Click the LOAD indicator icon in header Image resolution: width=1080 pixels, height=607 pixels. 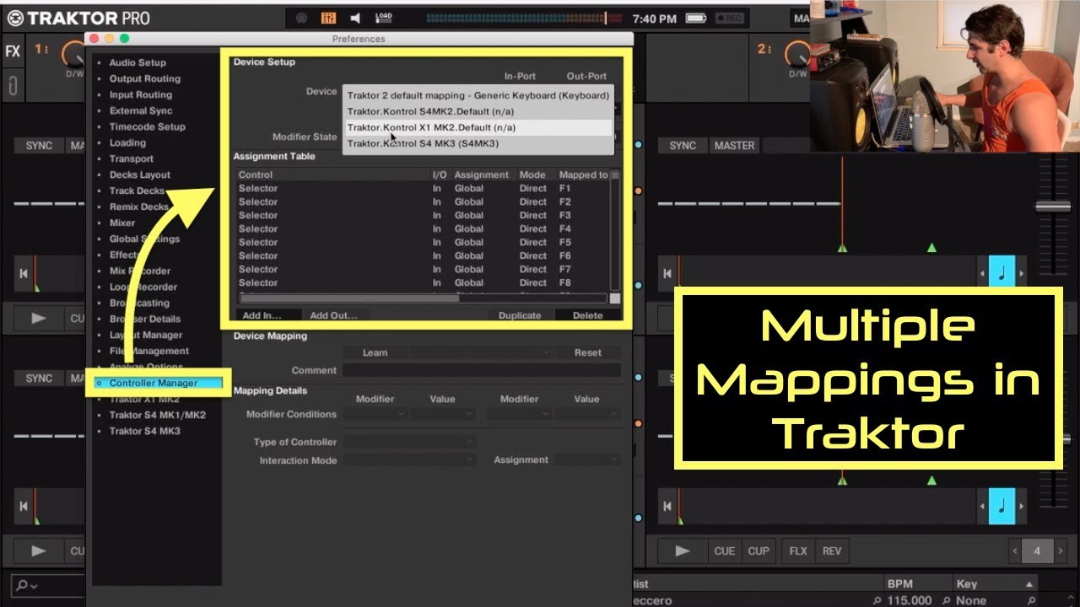(x=383, y=18)
